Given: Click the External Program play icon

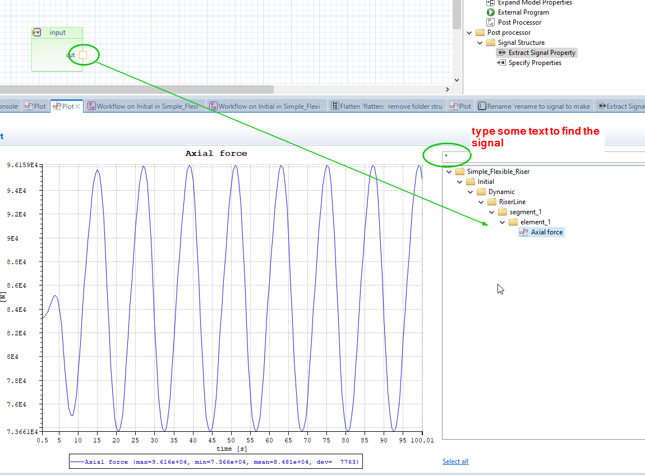Looking at the screenshot, I should pos(490,12).
